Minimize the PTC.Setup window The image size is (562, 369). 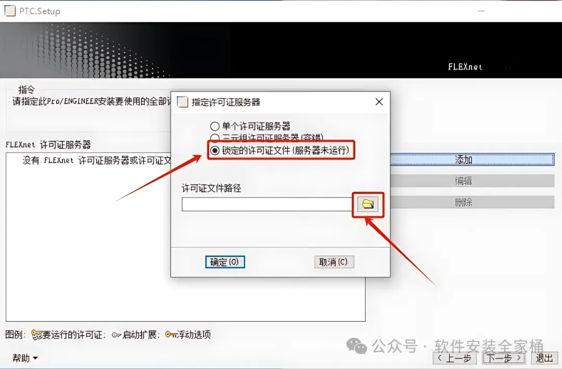point(481,11)
